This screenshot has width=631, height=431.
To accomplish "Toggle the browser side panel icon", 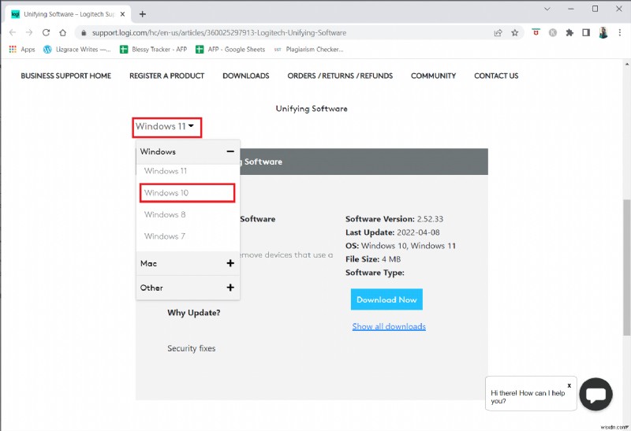I will pyautogui.click(x=586, y=33).
